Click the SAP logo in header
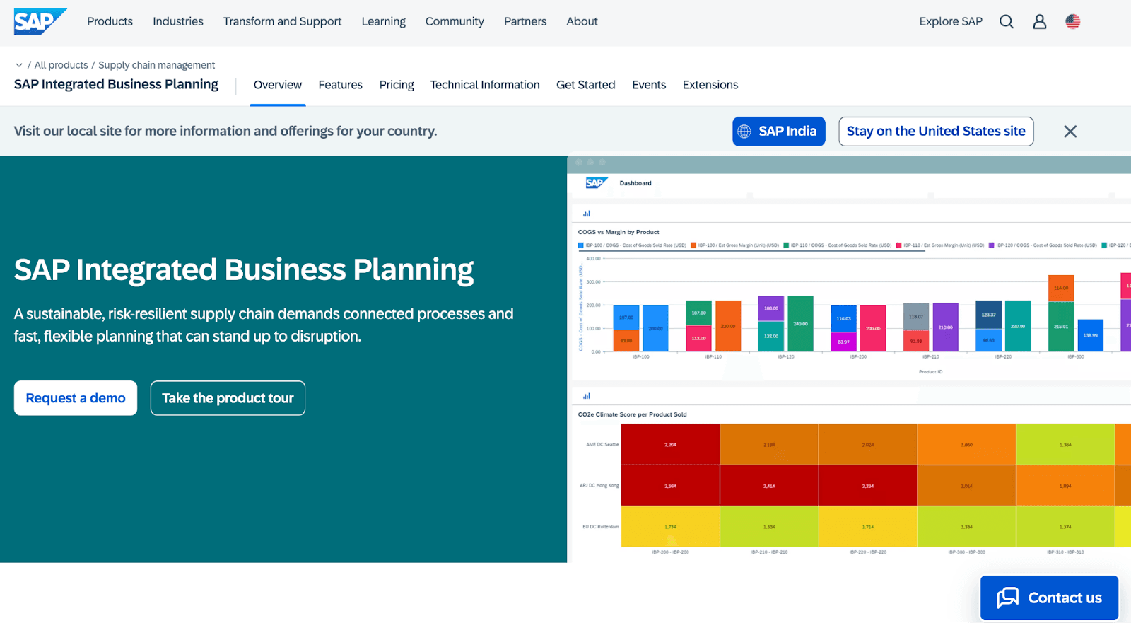This screenshot has height=623, width=1131. pyautogui.click(x=40, y=21)
